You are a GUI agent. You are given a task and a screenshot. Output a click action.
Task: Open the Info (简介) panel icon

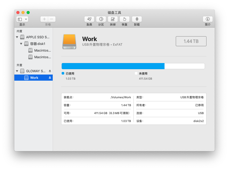click(208, 19)
